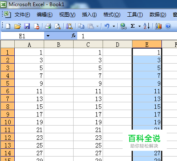Screen dimensions: 177x161
Task: Open an existing file via folder icon
Action: click(x=18, y=26)
